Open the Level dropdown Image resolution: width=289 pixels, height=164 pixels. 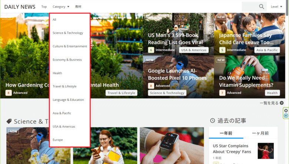coord(276,7)
